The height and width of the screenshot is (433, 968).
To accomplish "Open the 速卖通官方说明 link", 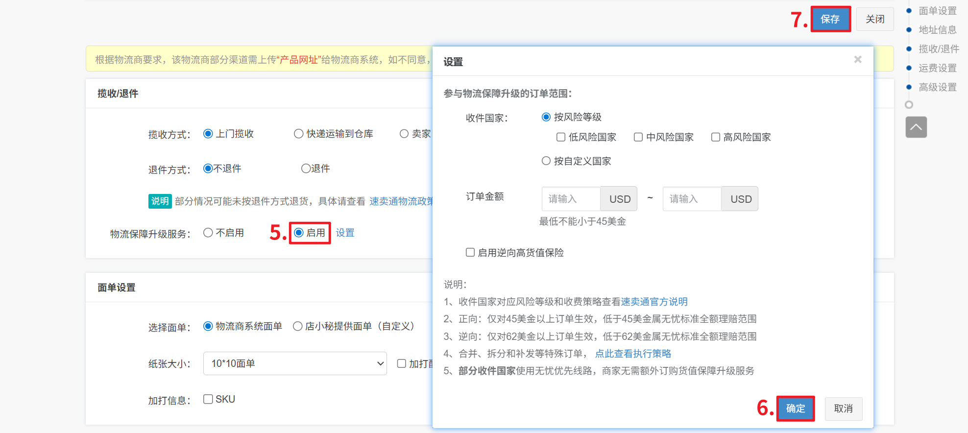I will tap(654, 302).
